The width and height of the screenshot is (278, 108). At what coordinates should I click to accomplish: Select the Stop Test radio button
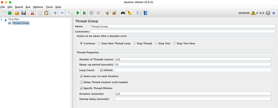point(156,43)
